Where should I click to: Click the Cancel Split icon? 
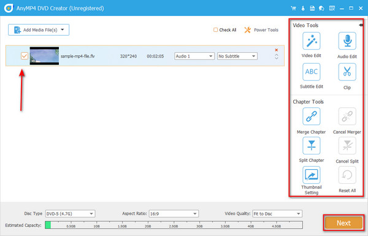click(347, 146)
